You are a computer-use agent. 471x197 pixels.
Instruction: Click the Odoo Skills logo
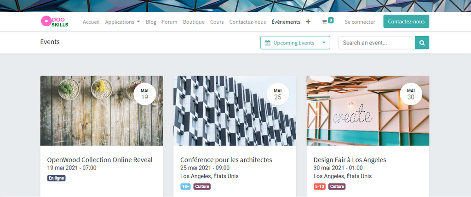coord(54,22)
